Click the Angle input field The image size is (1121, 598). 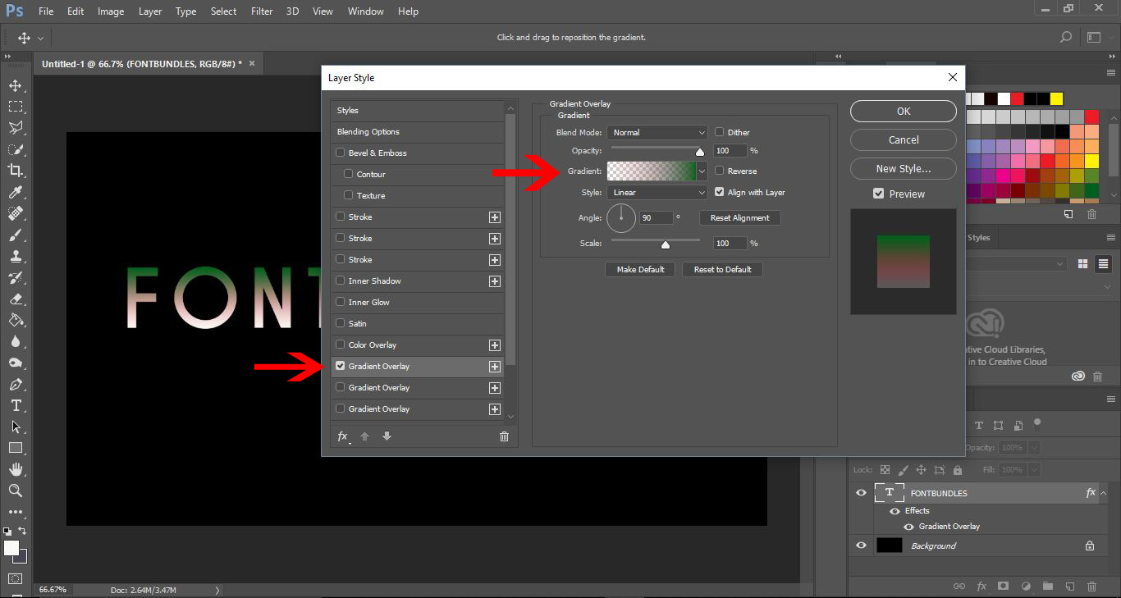pyautogui.click(x=655, y=217)
